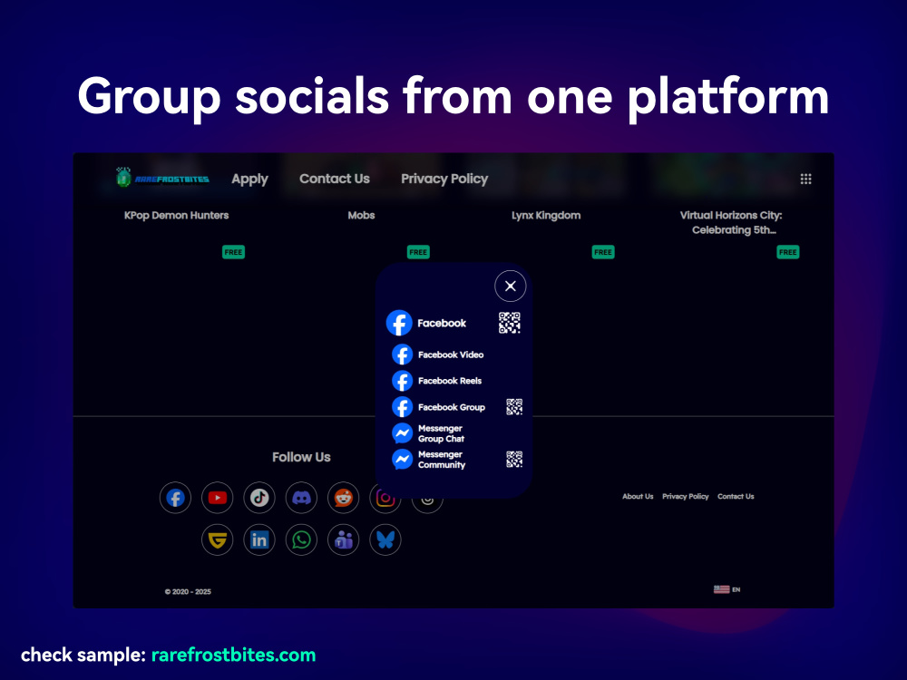Open Privacy Policy footer link

[x=686, y=497]
